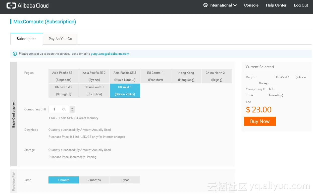Expand the International language dropdown
313x194 pixels.
coord(220,5)
